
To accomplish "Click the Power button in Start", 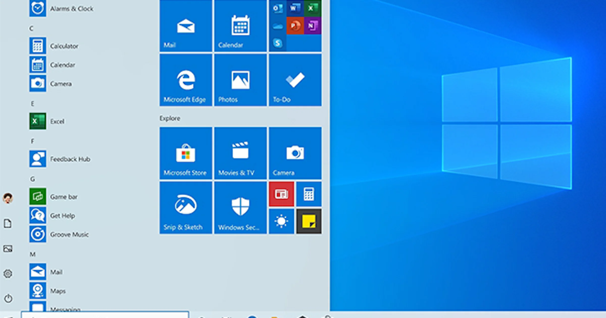I will pyautogui.click(x=8, y=298).
